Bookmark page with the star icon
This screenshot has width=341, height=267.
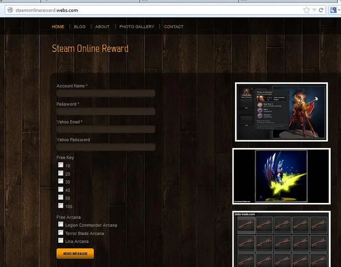[306, 10]
